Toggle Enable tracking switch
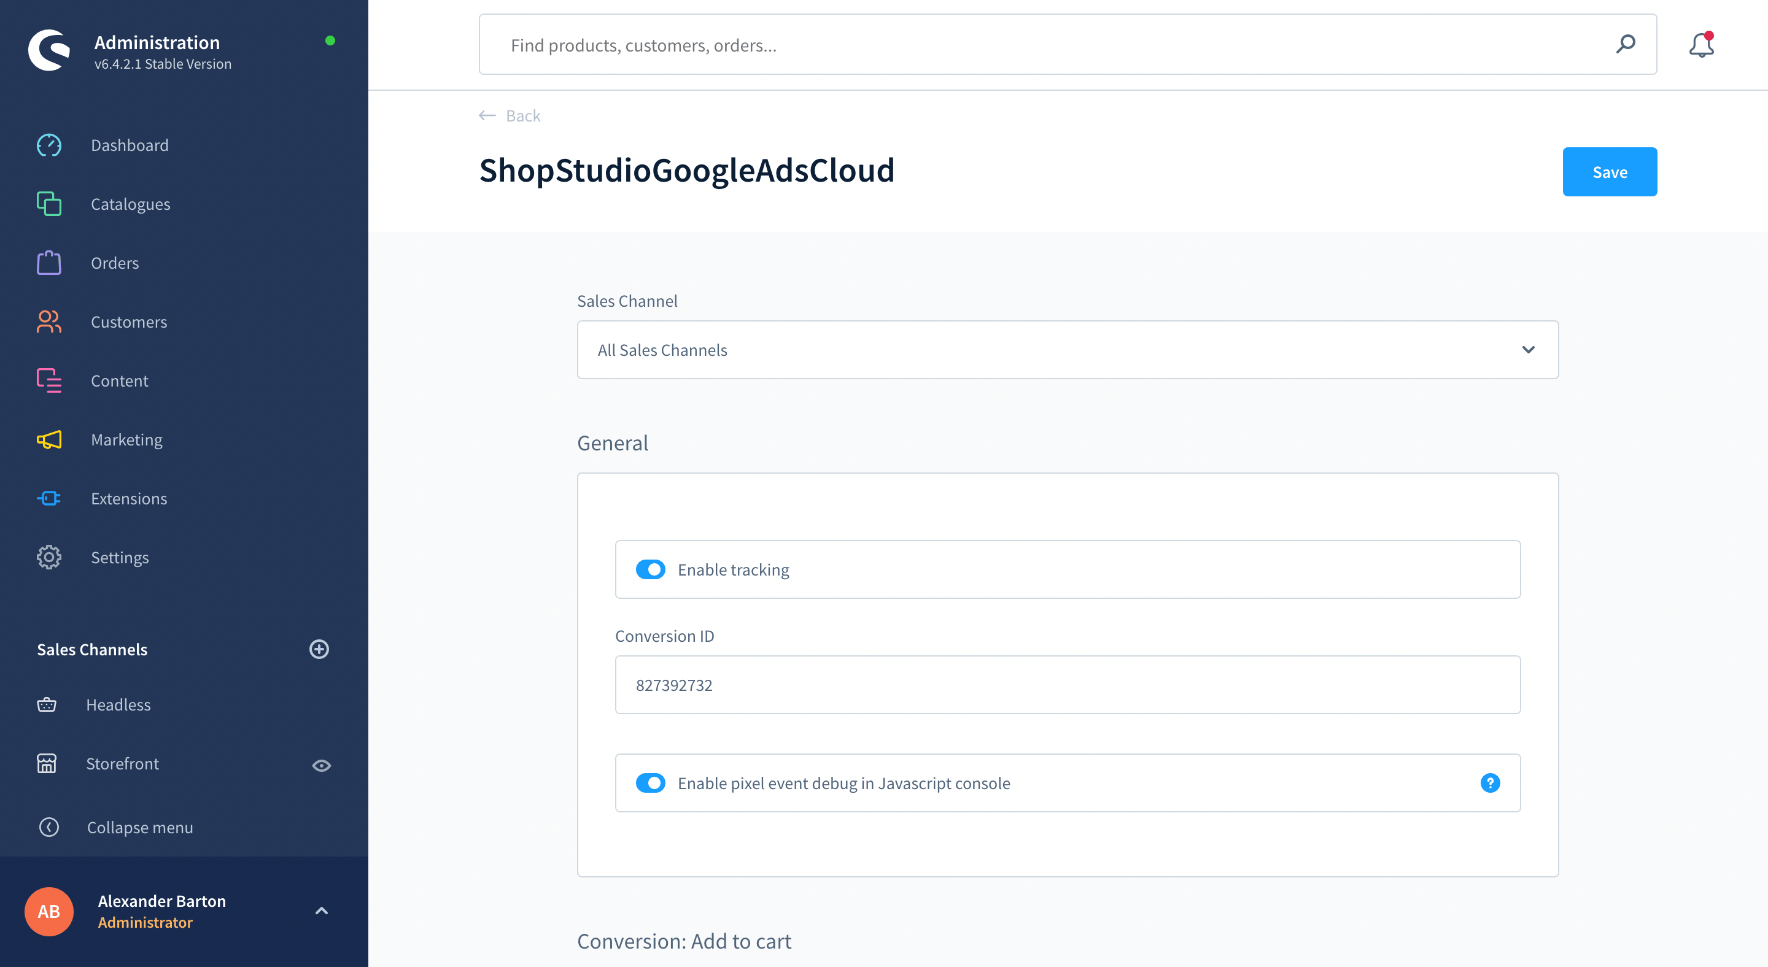This screenshot has height=967, width=1768. click(x=651, y=570)
